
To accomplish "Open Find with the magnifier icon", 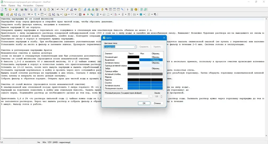I will (67, 10).
